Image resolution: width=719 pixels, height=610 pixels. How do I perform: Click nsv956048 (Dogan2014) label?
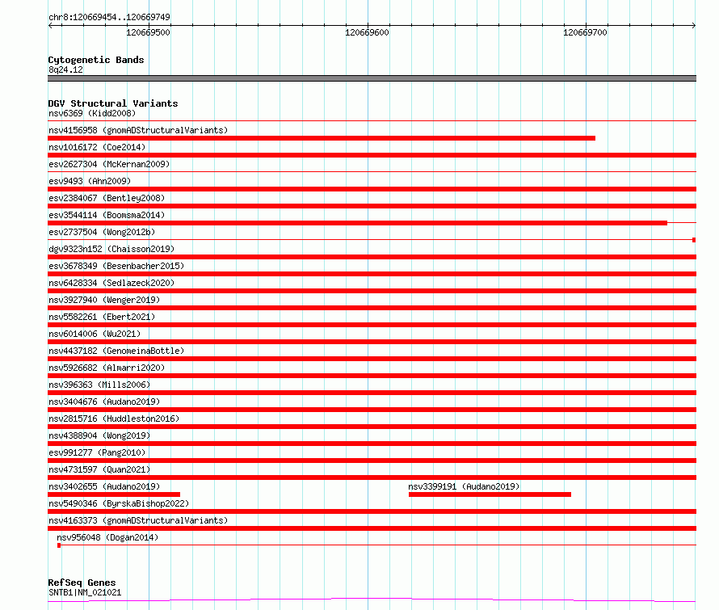tap(107, 537)
